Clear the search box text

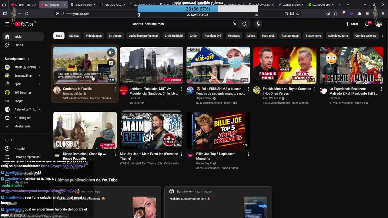pos(235,24)
